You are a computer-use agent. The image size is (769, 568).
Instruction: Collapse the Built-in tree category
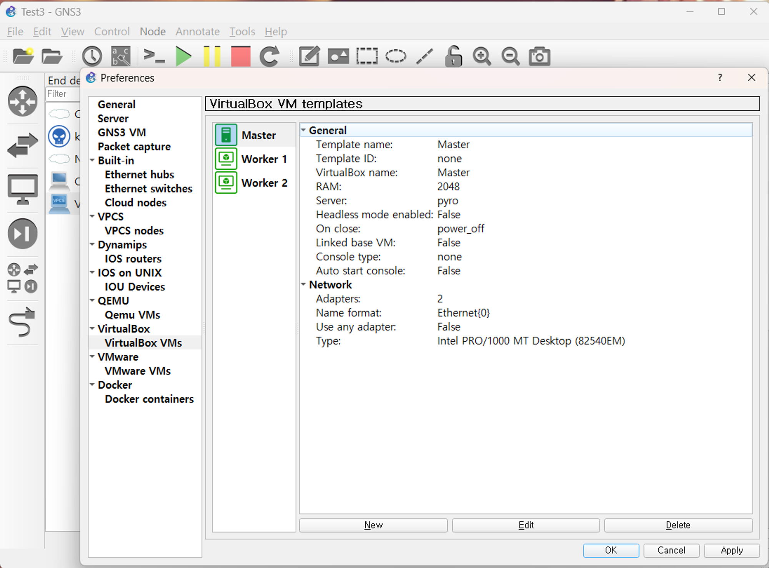(92, 160)
